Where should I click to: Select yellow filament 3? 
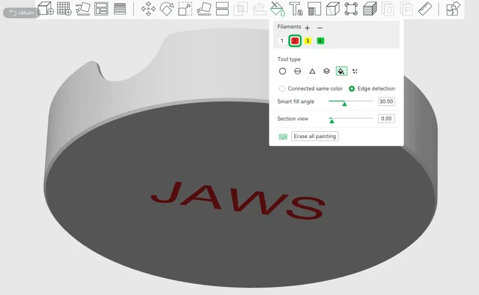pyautogui.click(x=308, y=41)
